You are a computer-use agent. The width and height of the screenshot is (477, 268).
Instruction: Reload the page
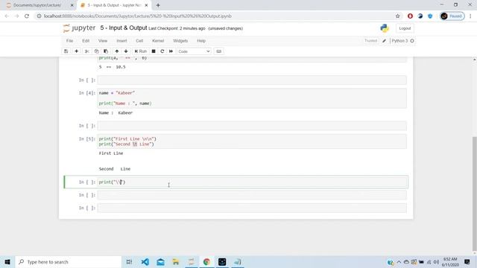point(27,16)
